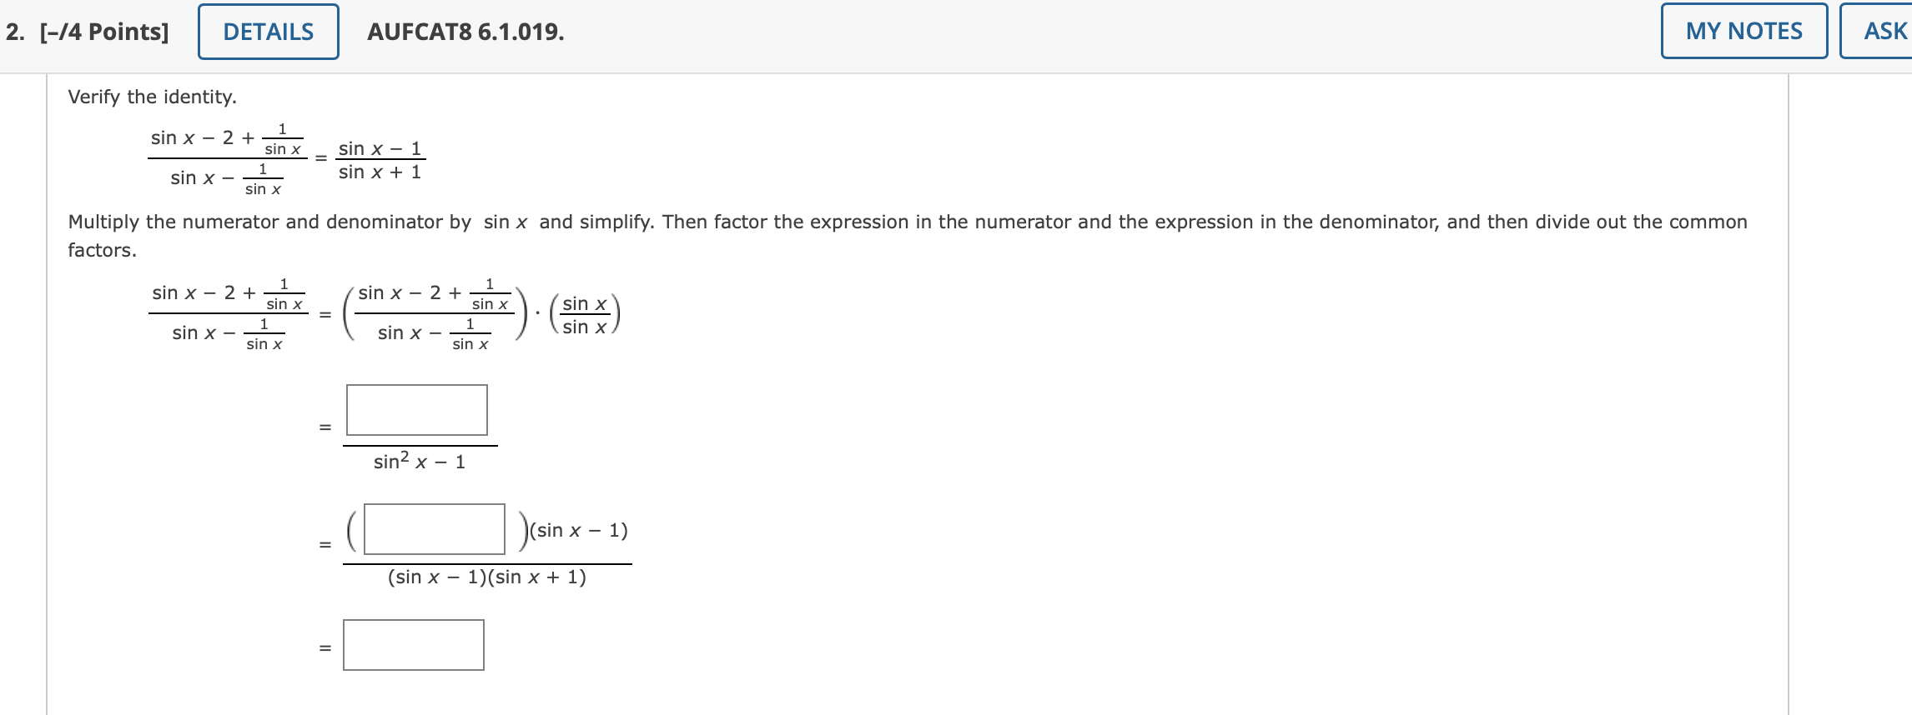Screen dimensions: 1912x715
Task: Click the question number 2 label
Action: 12,32
